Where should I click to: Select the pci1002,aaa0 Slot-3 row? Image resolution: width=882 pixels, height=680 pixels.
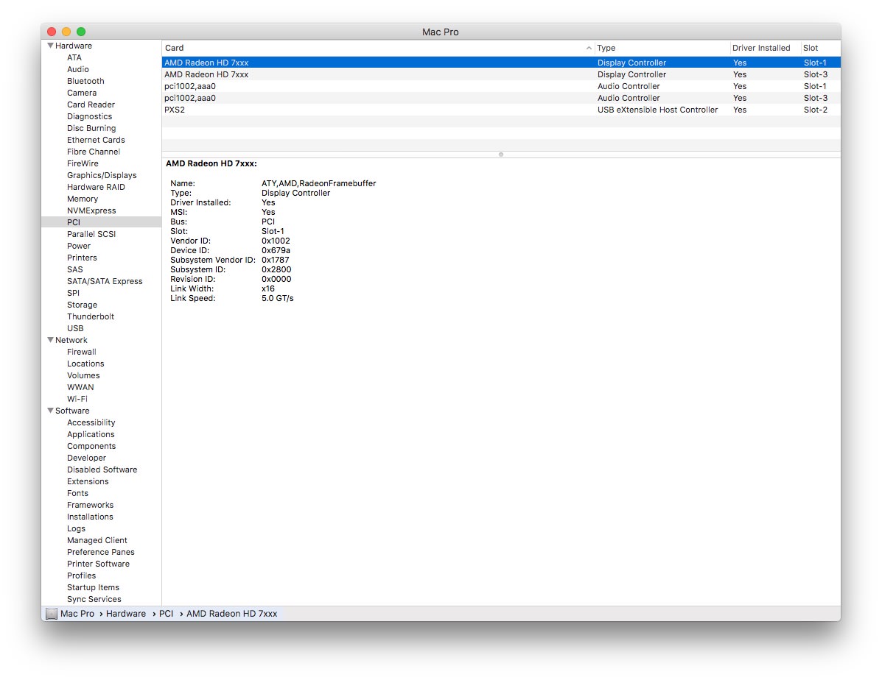pos(501,99)
